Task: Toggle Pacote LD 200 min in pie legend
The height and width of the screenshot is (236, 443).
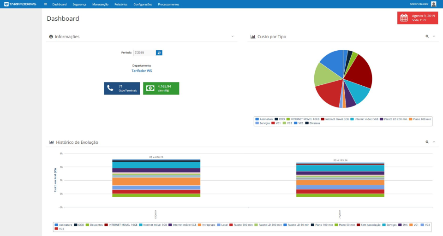Action: coord(394,119)
